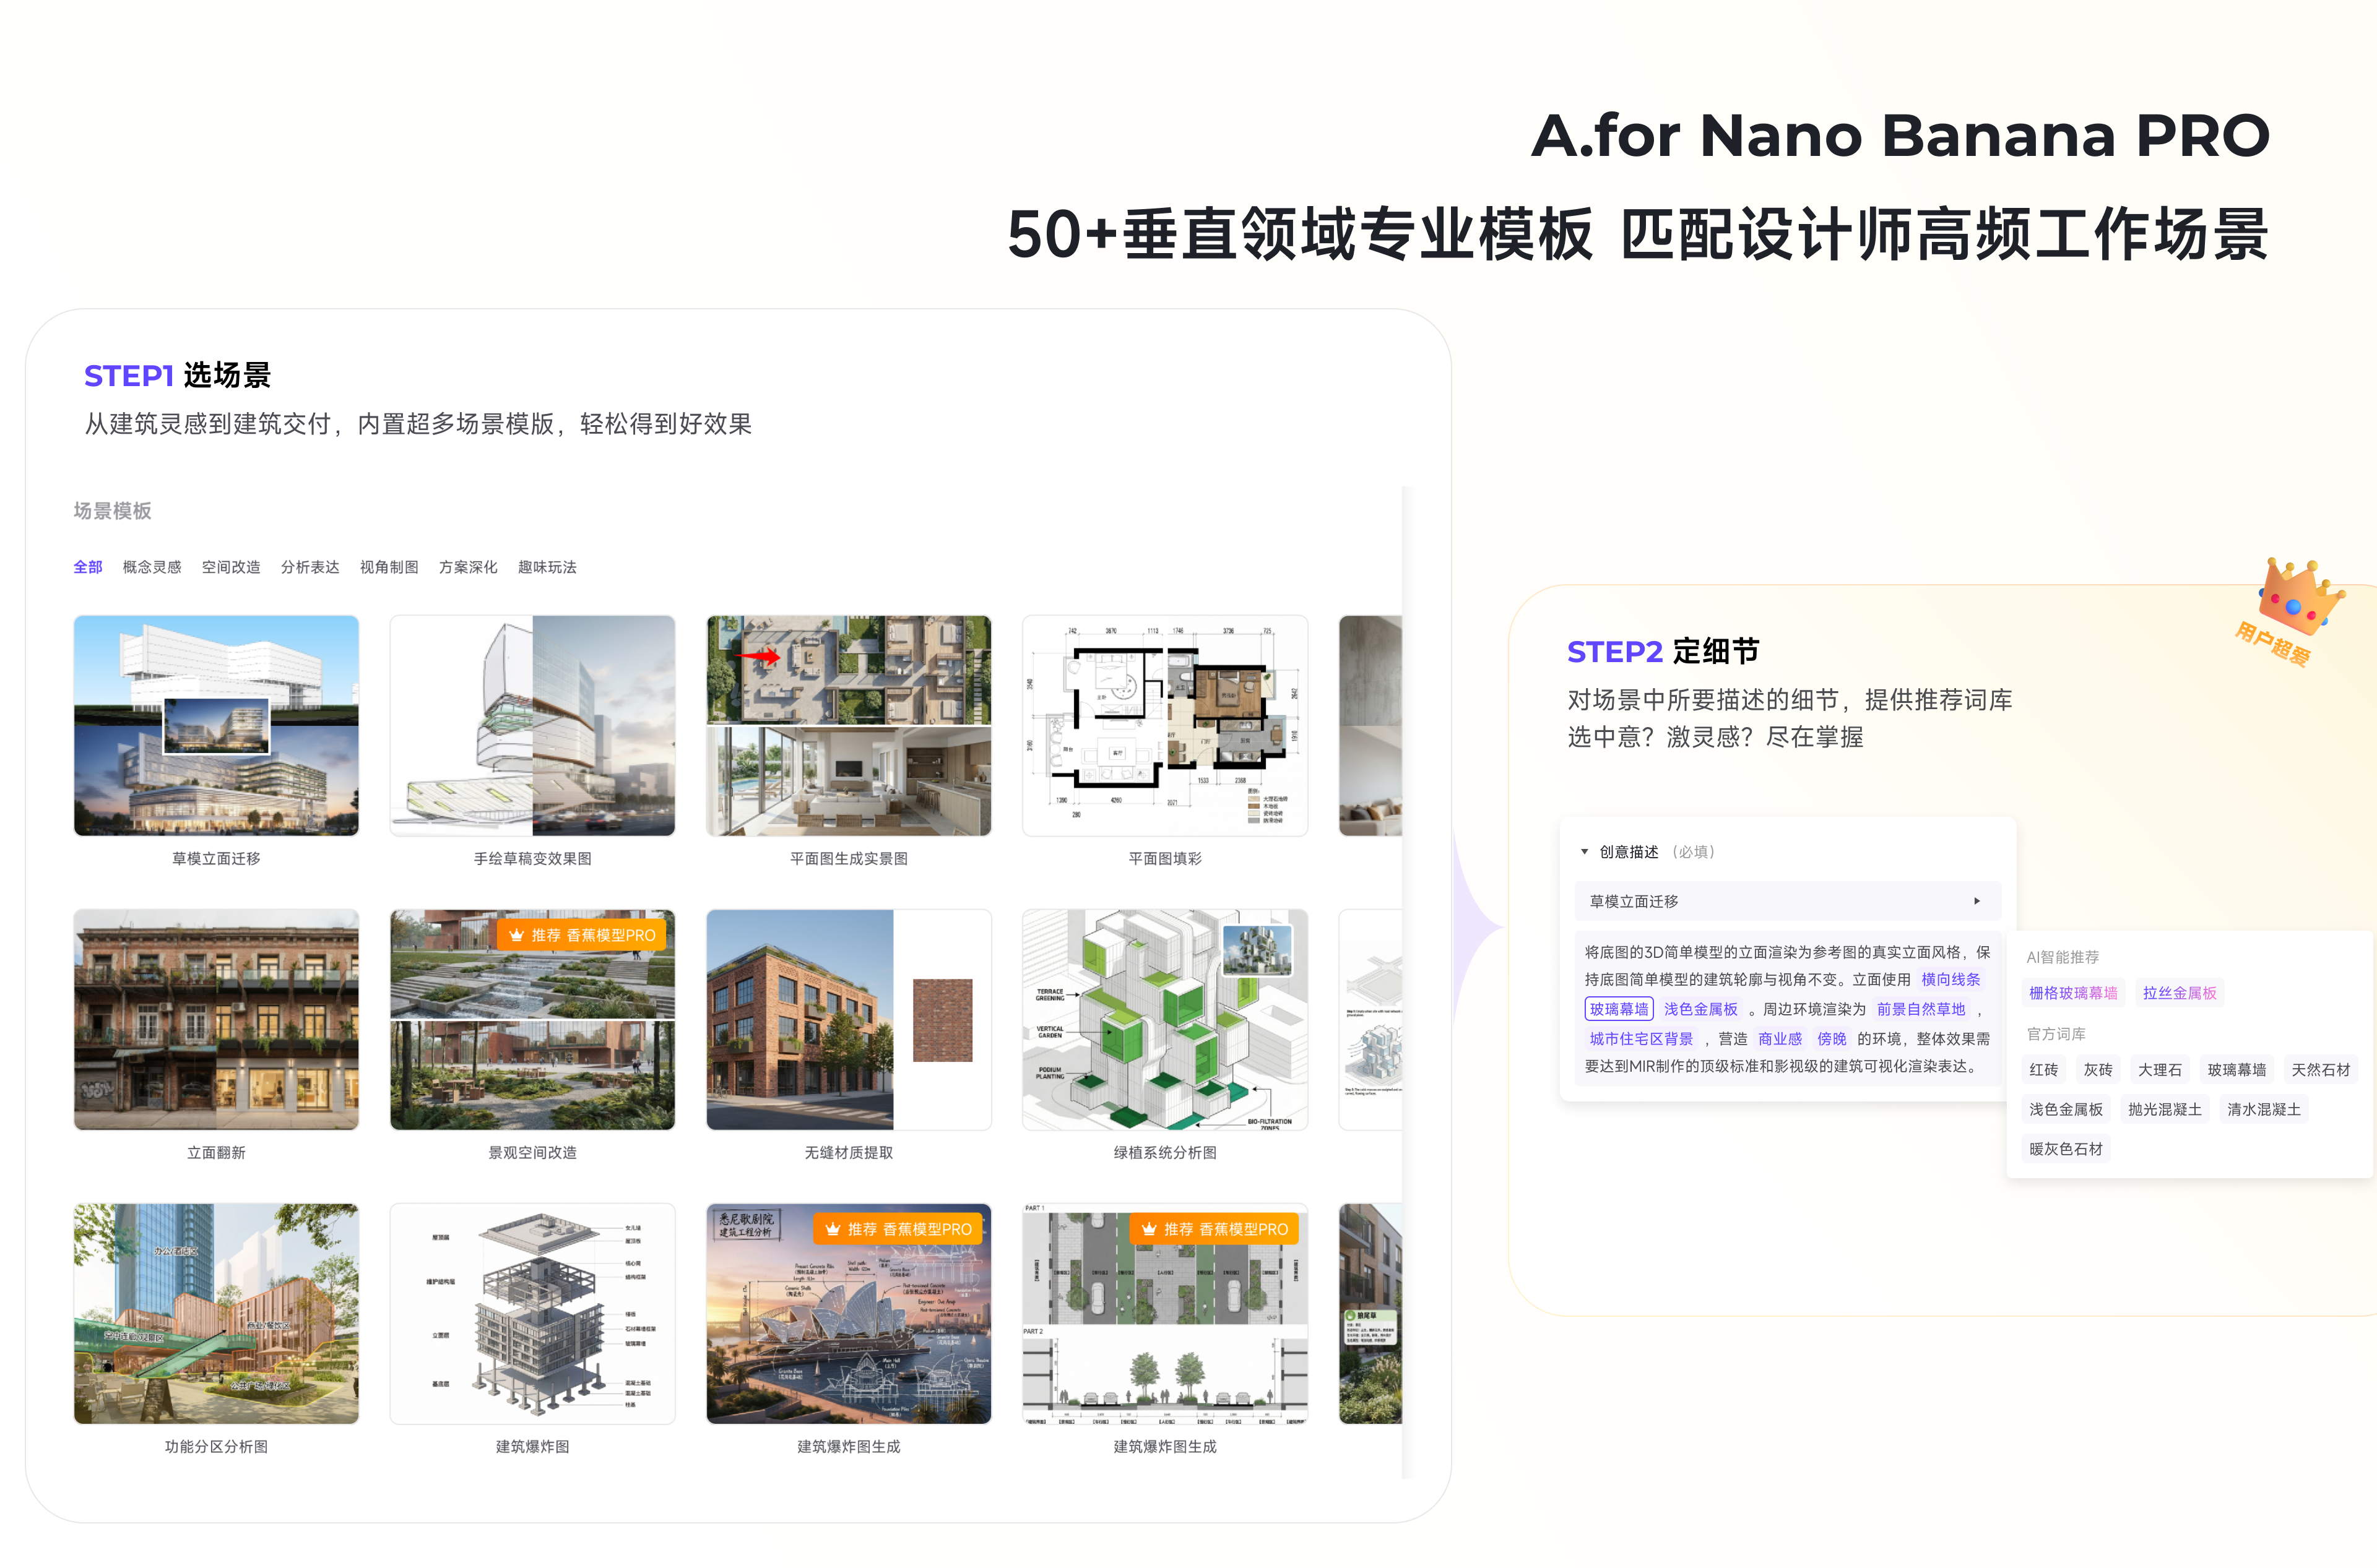Select the street-section 建筑爆炸图生成 thumbnail

pyautogui.click(x=1164, y=1313)
